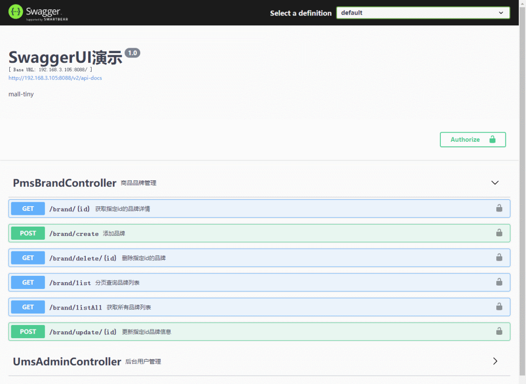Viewport: 526px width, 384px height.
Task: Click the lock icon for /brand/listAll
Action: tap(499, 307)
